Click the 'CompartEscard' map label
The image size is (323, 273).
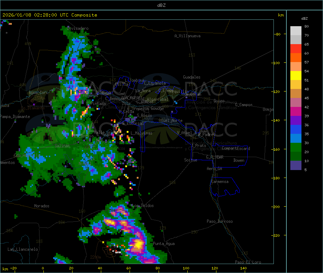coord(236,149)
